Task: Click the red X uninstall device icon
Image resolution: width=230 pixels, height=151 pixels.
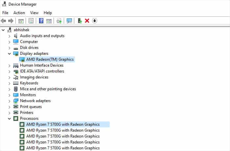Action: (x=87, y=21)
